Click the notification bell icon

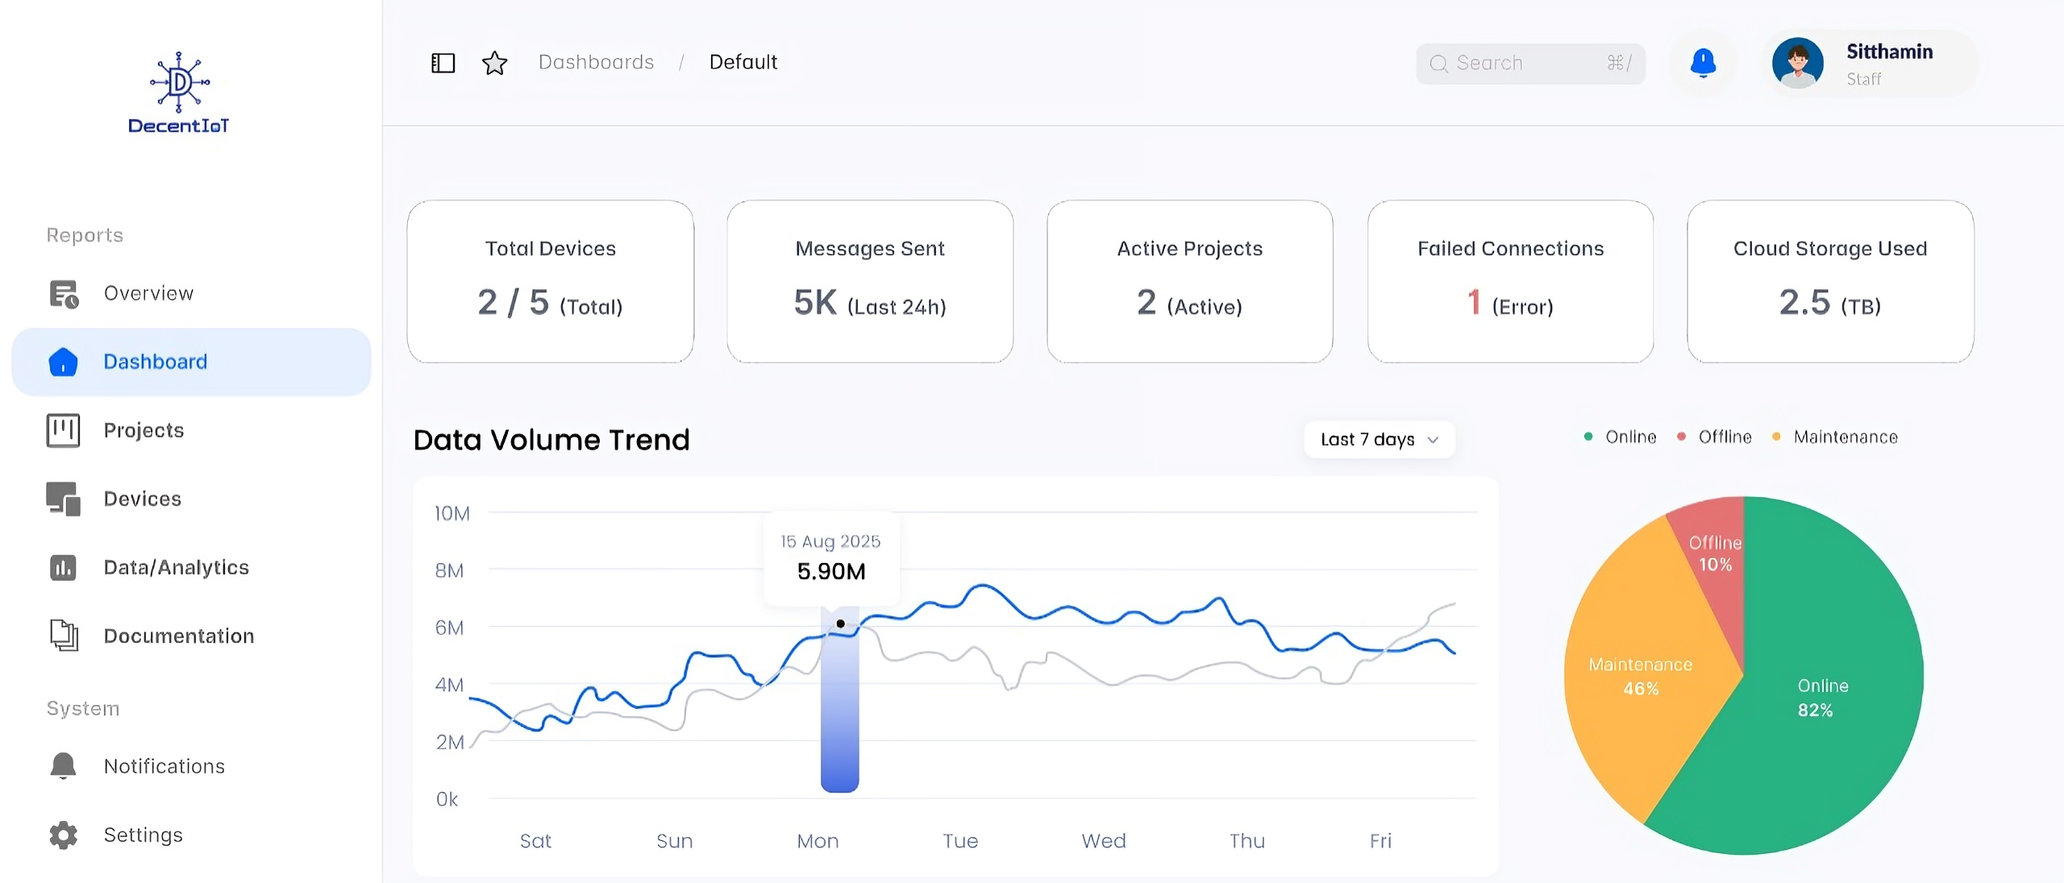click(1703, 63)
